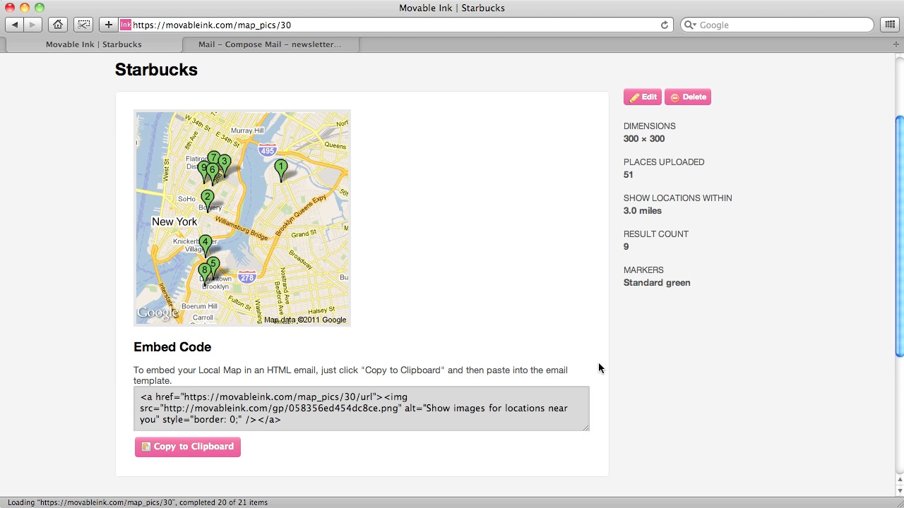The width and height of the screenshot is (904, 508).
Task: Click the scrollbar down arrow
Action: click(899, 491)
